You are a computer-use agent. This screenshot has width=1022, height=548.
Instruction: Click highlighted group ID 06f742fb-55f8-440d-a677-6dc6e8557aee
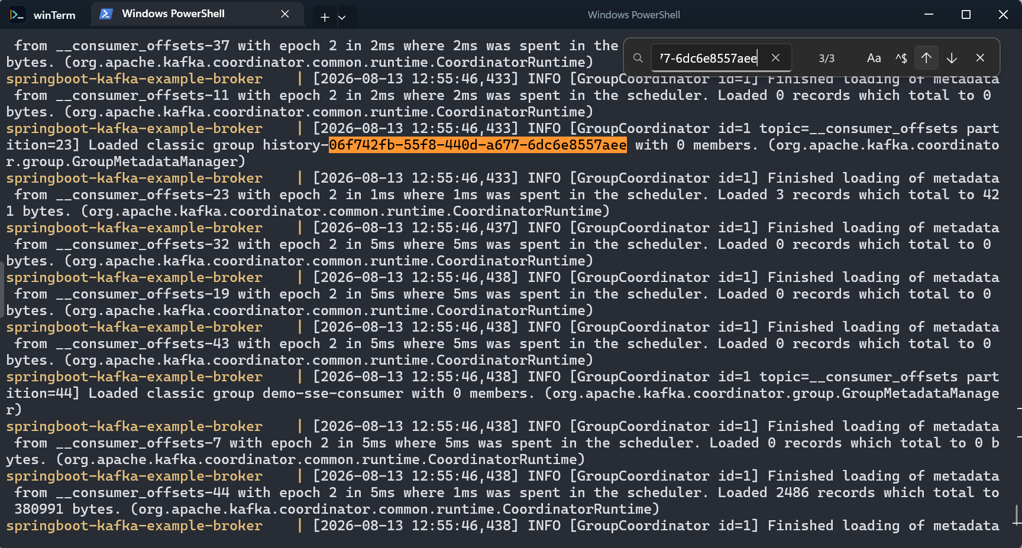(x=477, y=145)
